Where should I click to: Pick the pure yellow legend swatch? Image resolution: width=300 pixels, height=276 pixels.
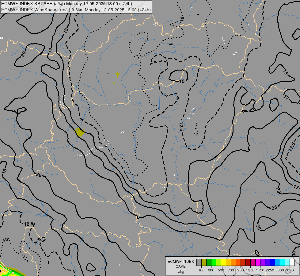pos(223,263)
